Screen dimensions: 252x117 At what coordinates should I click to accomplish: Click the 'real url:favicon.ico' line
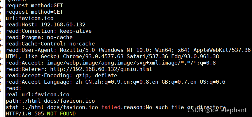38,94
